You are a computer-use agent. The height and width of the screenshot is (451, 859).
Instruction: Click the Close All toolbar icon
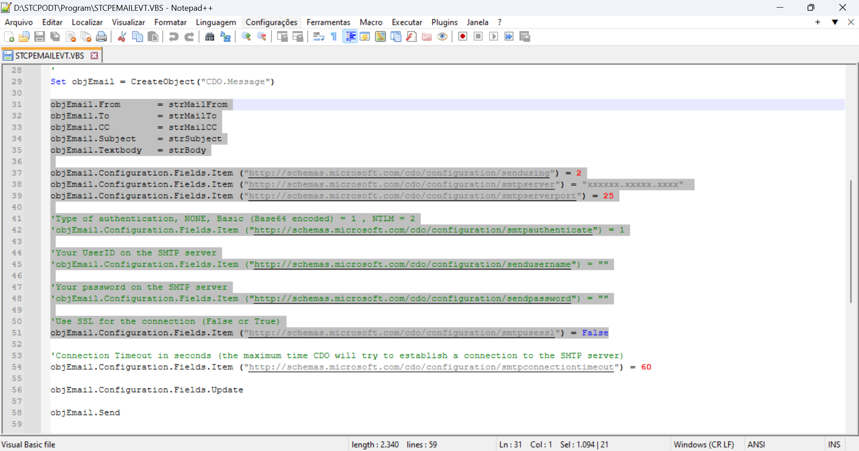point(86,37)
